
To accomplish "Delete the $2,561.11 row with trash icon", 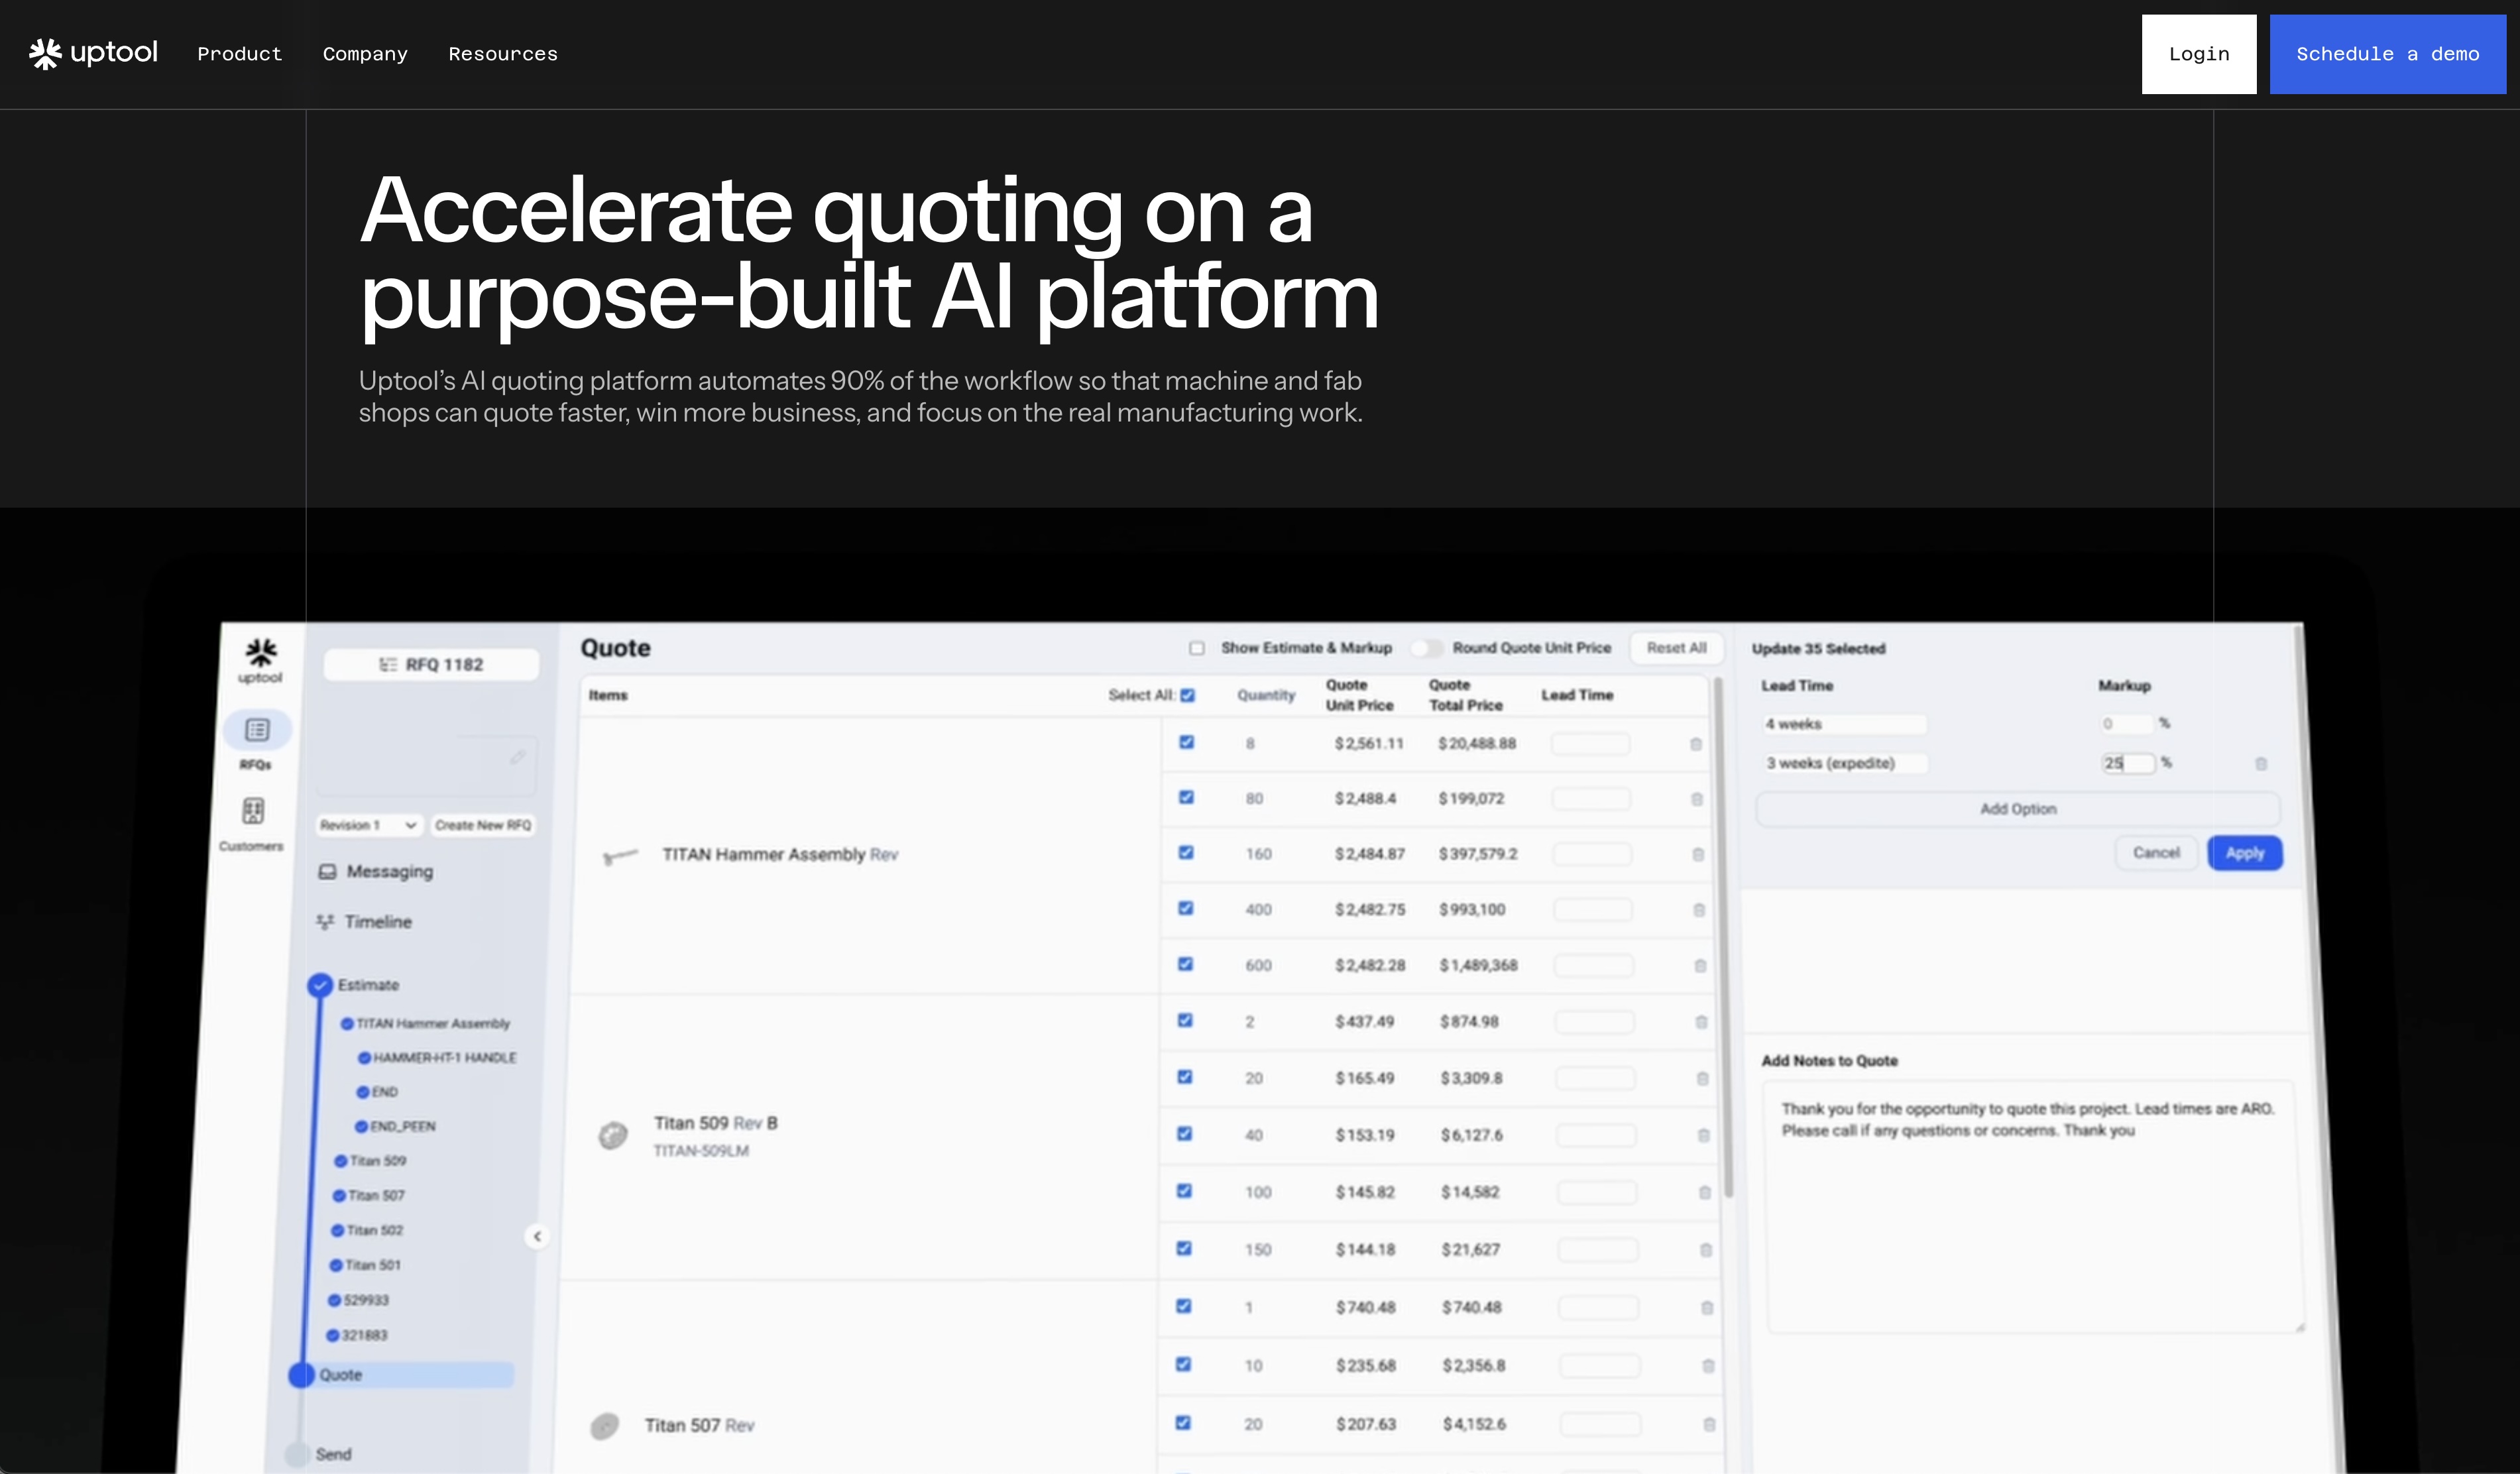I will click(x=1696, y=744).
